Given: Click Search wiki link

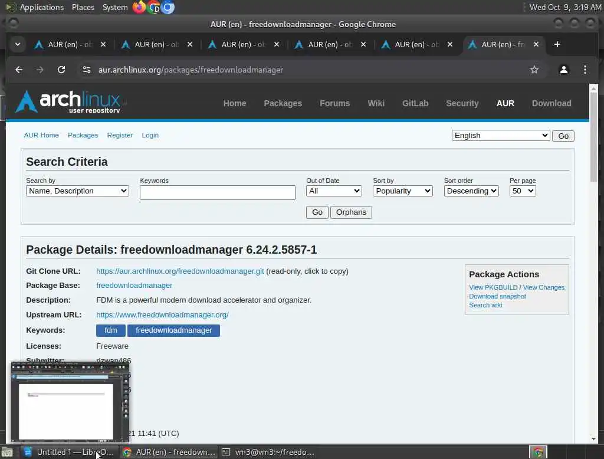Looking at the screenshot, I should (485, 305).
